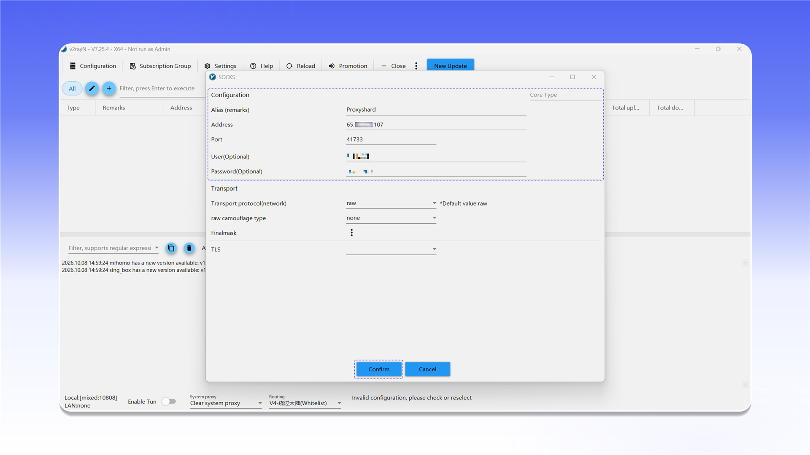
Task: Click log scroll-to-top arrow
Action: click(745, 263)
